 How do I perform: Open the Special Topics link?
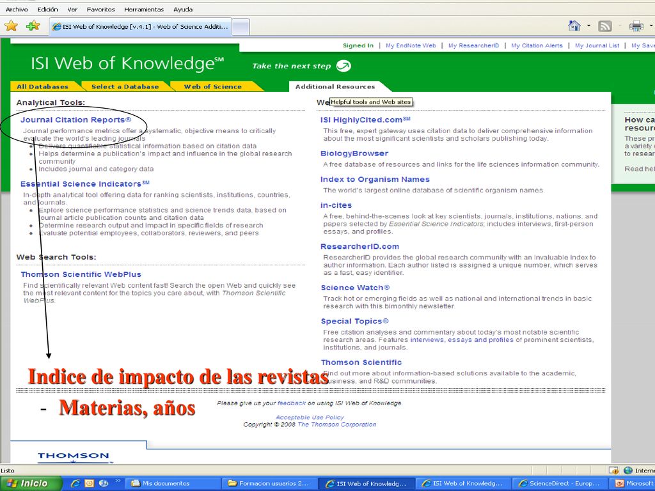pyautogui.click(x=354, y=321)
